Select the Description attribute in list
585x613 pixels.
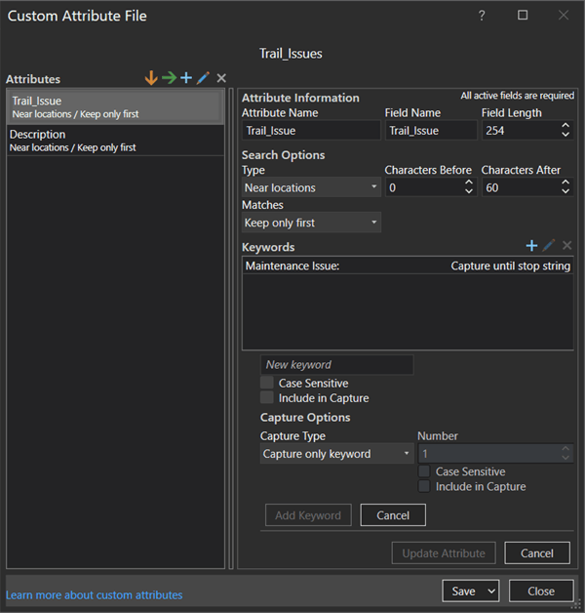click(x=116, y=141)
